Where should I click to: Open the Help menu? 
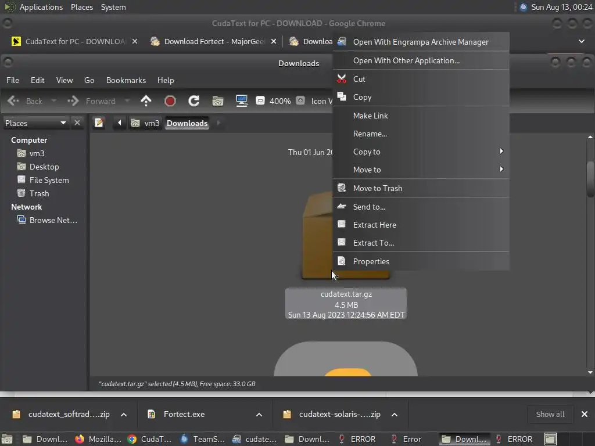tap(166, 80)
